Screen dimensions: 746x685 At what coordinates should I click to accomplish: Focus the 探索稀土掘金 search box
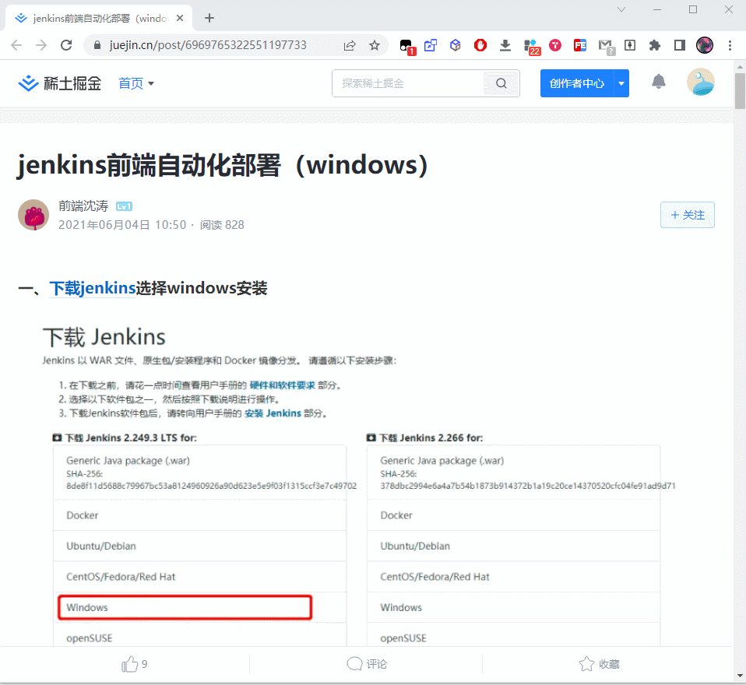408,83
